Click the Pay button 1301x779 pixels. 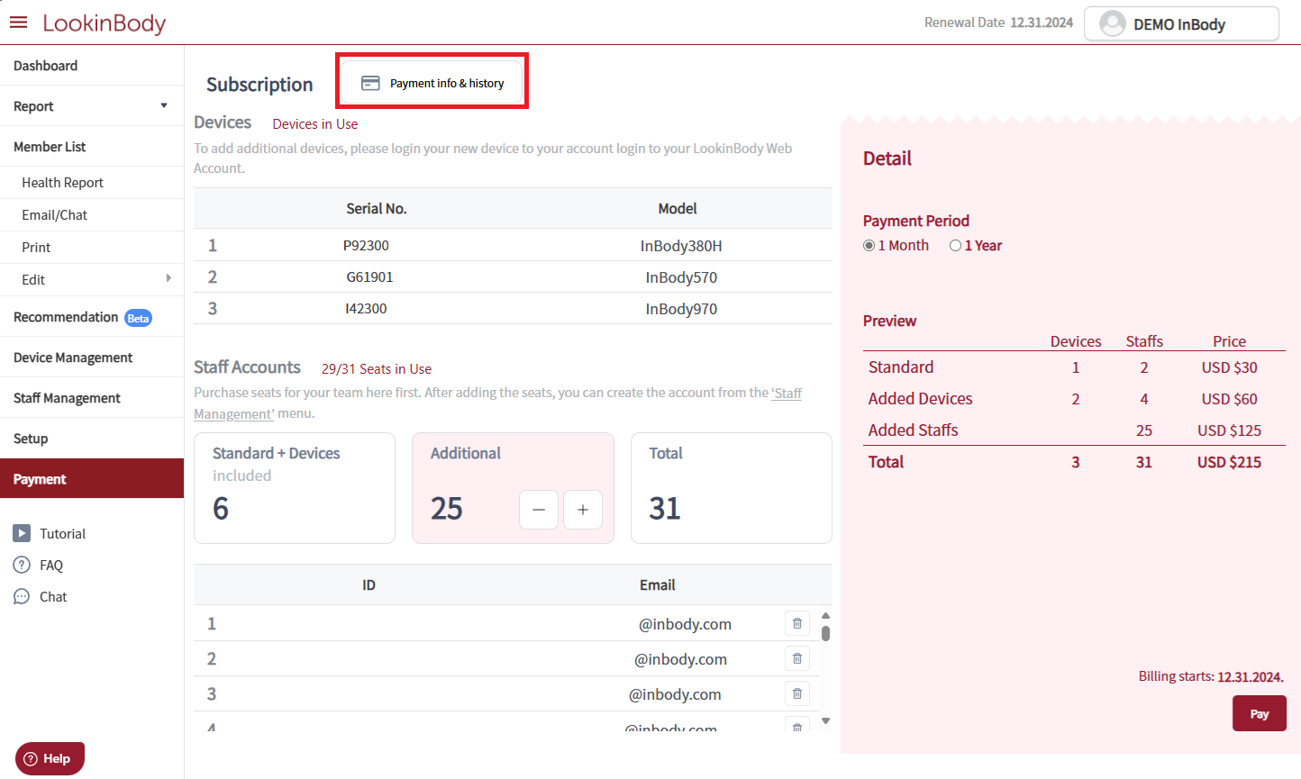(1260, 713)
